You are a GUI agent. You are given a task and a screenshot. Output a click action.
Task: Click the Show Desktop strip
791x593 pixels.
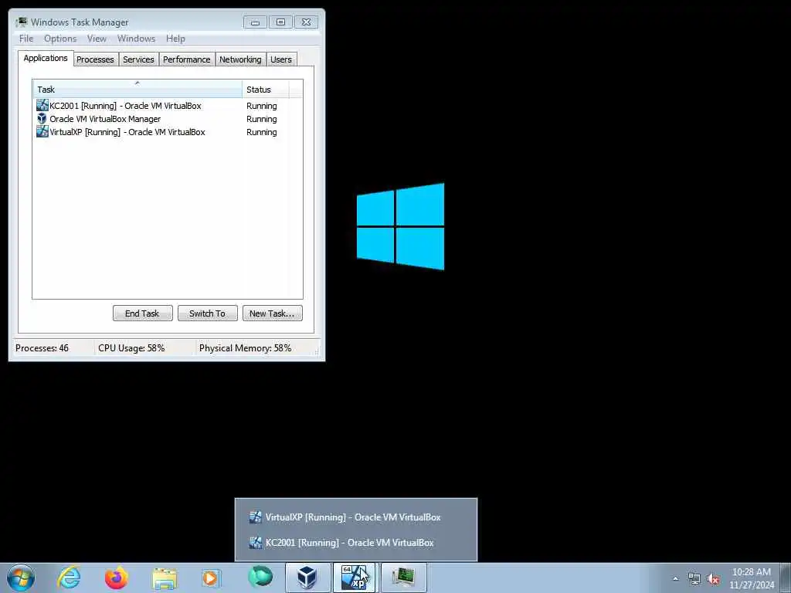coord(786,578)
